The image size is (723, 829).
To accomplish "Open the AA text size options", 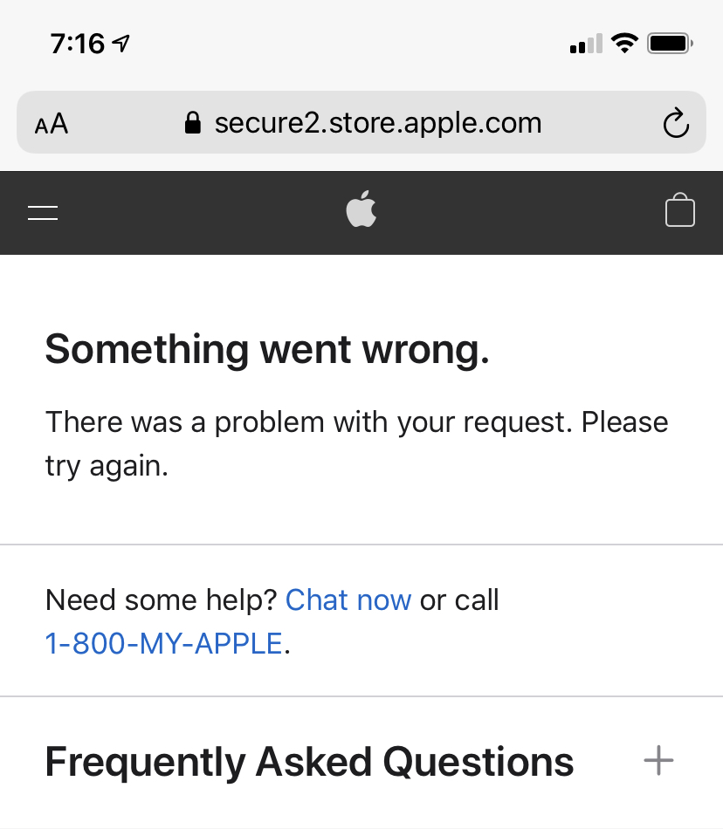I will pyautogui.click(x=52, y=124).
